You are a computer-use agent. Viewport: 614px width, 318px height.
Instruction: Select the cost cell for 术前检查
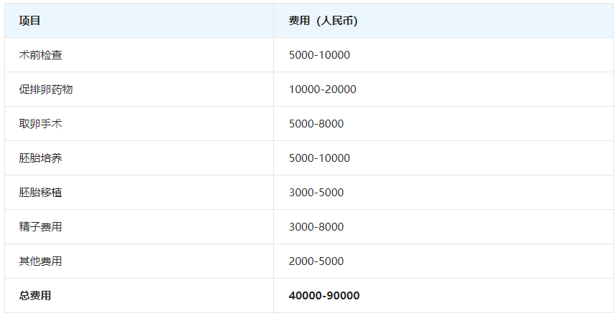pyautogui.click(x=319, y=55)
